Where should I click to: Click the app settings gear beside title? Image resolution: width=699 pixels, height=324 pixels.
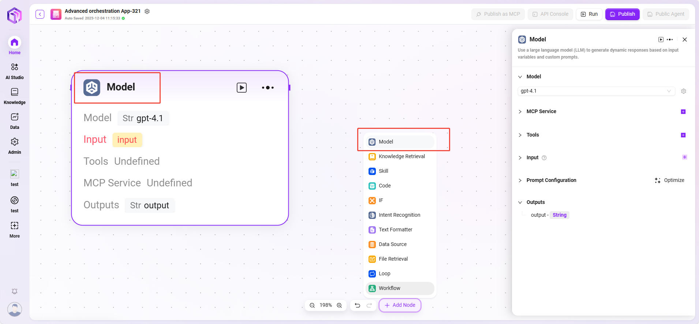(147, 11)
